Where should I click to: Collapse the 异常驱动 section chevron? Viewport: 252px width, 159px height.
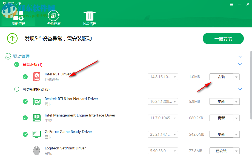(x=240, y=64)
